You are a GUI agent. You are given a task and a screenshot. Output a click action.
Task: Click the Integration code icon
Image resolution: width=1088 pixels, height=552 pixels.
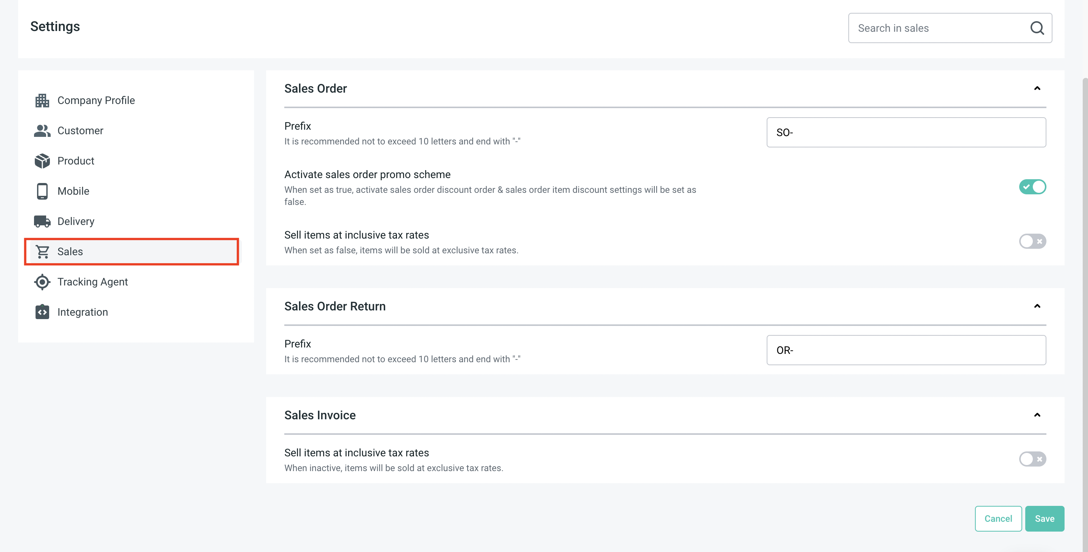coord(42,312)
